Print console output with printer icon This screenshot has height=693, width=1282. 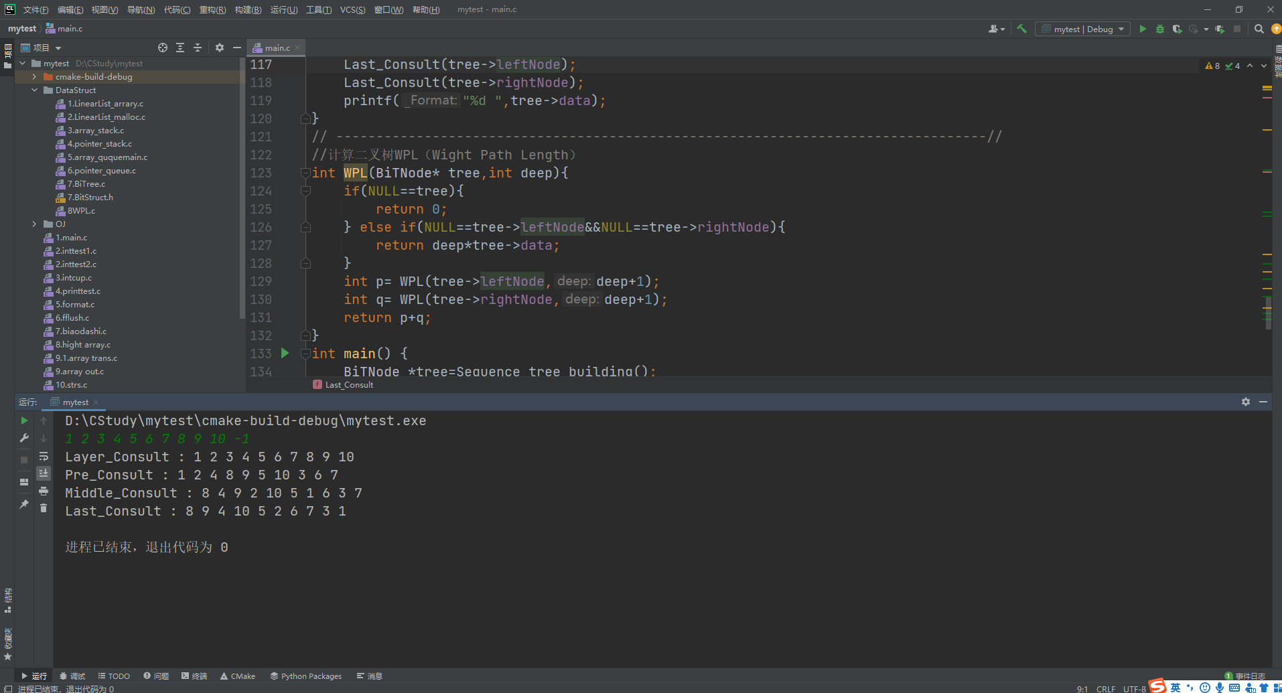[44, 491]
